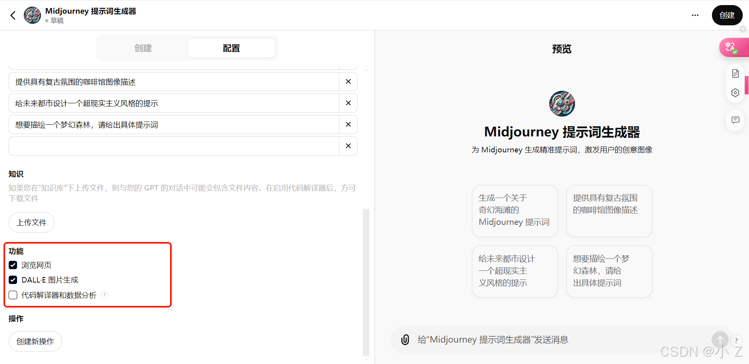Viewport: 749px width, 364px height.
Task: Select the 复古氛围咖啡馆 preview card
Action: 609,211
